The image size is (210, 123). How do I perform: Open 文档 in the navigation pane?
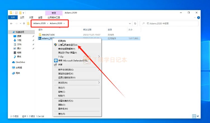[x=19, y=44]
